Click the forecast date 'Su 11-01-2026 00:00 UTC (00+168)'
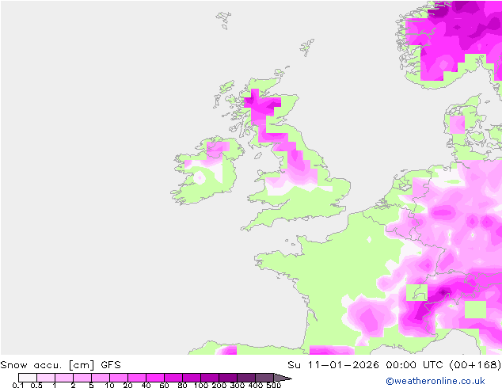The height and width of the screenshot is (388, 502). [394, 365]
